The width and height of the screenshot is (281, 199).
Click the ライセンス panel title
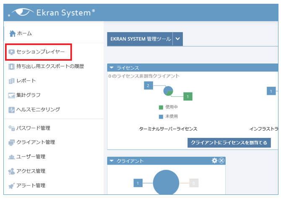click(x=128, y=68)
